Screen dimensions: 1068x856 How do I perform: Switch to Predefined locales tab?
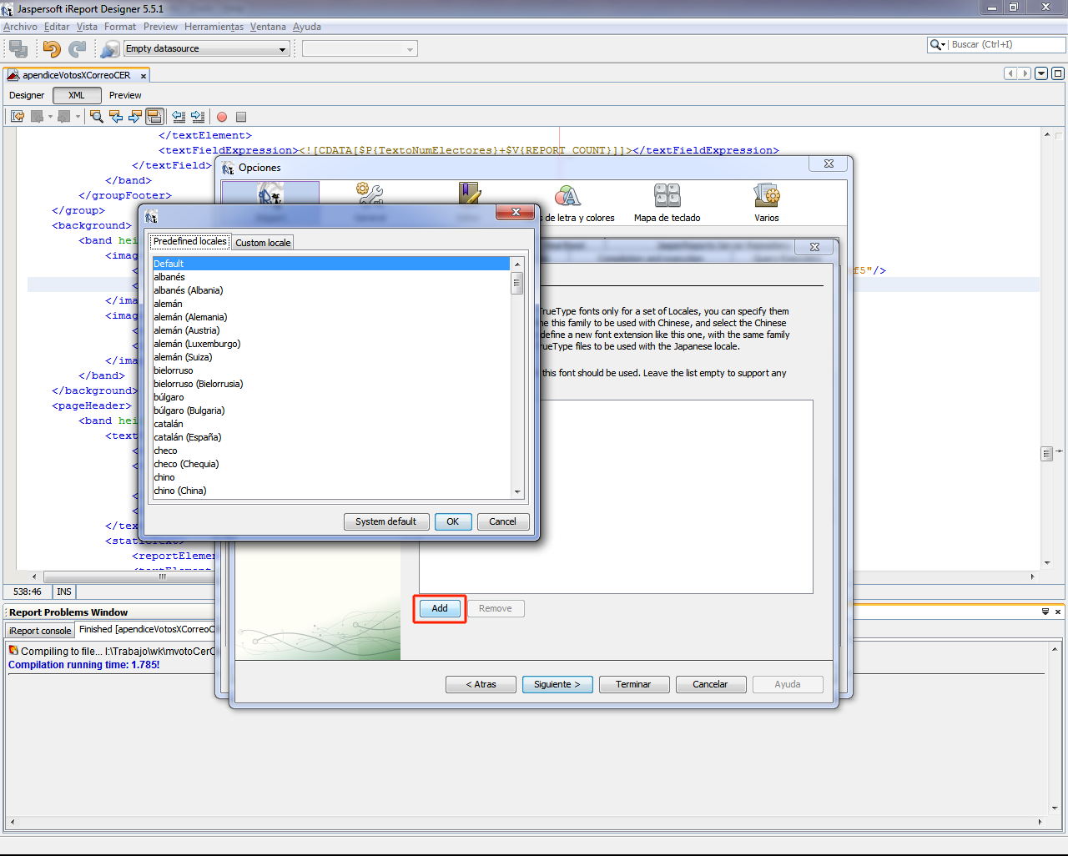pyautogui.click(x=189, y=242)
